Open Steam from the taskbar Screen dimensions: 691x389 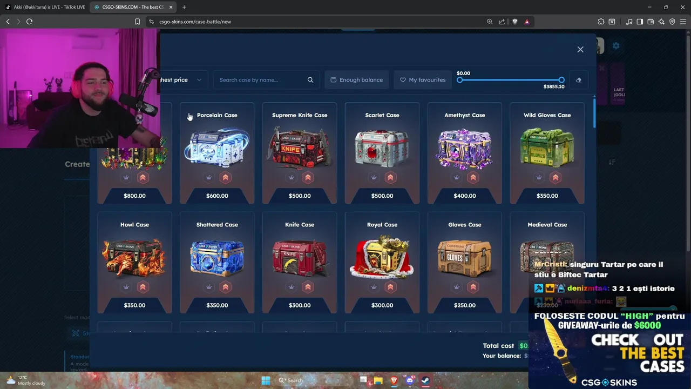tap(425, 380)
